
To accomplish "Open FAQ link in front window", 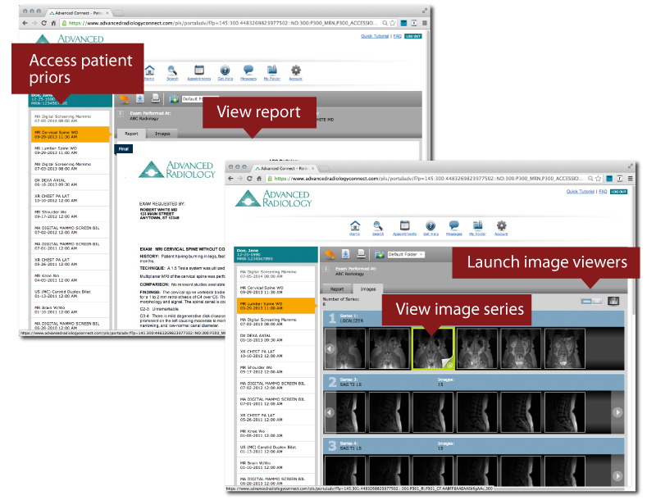I will pyautogui.click(x=603, y=192).
